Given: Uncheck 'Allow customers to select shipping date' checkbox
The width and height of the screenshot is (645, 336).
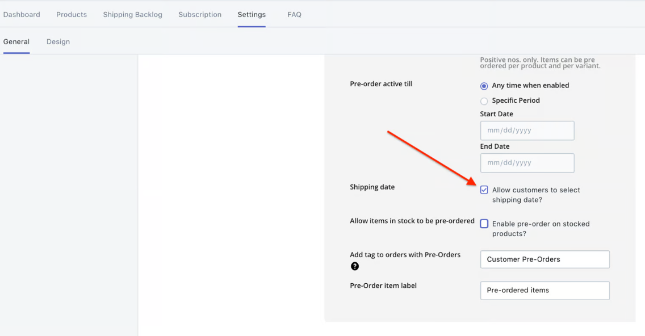Looking at the screenshot, I should [x=484, y=190].
